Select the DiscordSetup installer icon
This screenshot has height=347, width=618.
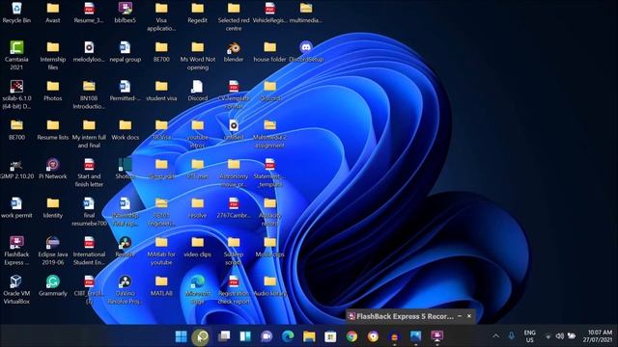[306, 52]
